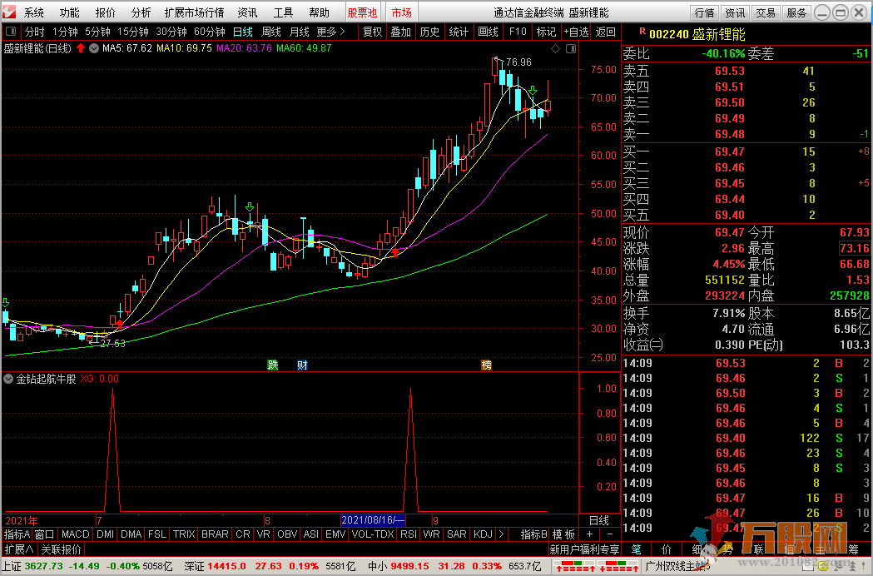Select the 月线 monthly period
This screenshot has width=873, height=576.
point(299,32)
